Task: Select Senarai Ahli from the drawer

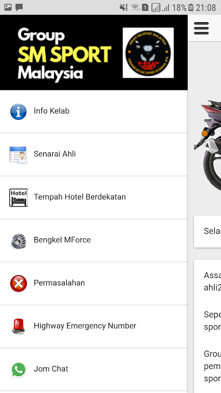Action: tap(94, 155)
